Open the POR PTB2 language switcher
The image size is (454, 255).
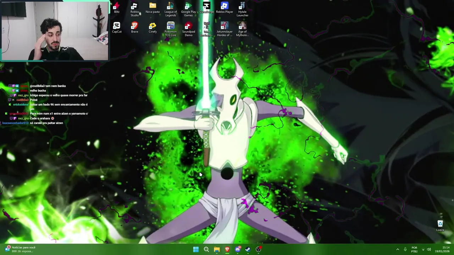pos(414,249)
